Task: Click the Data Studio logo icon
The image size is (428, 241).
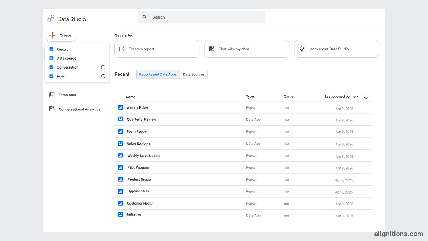Action: click(51, 19)
